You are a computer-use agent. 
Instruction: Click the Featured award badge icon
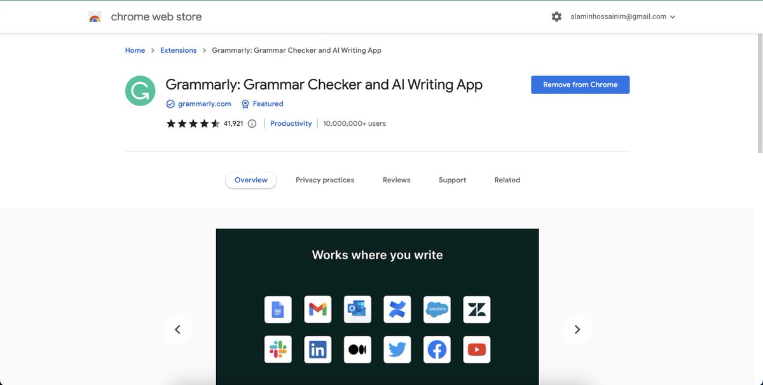pyautogui.click(x=245, y=104)
